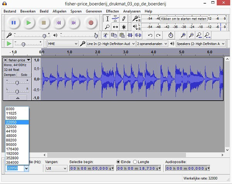The height and width of the screenshot is (184, 232).
Task: Click the playback volume slider thumb
Action: [x=96, y=36]
